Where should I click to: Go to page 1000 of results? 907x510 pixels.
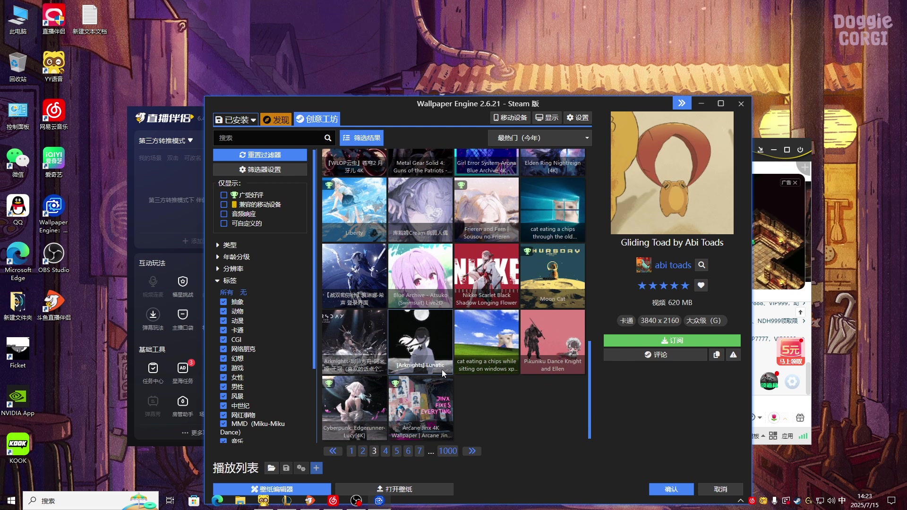click(447, 451)
